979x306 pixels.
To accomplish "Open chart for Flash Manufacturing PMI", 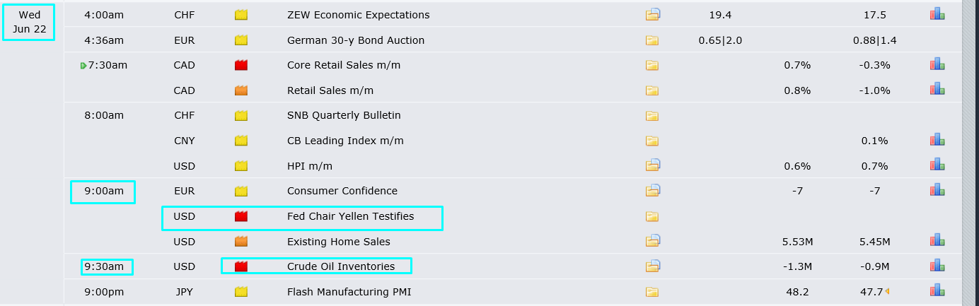I will 937,291.
